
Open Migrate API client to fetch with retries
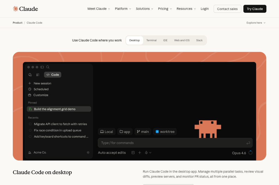pos(60,124)
